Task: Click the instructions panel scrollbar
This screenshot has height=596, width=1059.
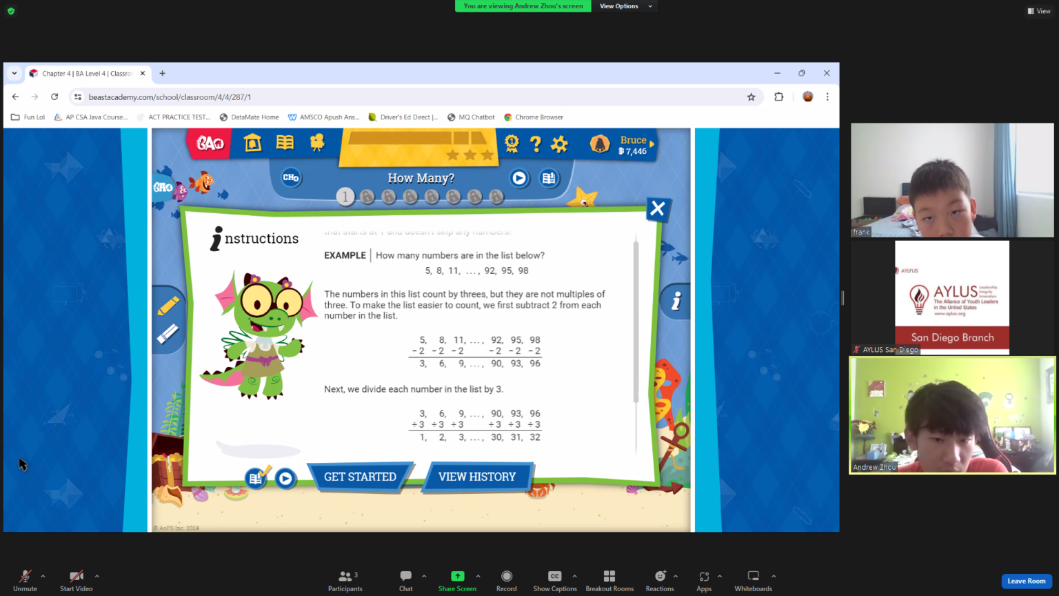Action: click(x=636, y=321)
